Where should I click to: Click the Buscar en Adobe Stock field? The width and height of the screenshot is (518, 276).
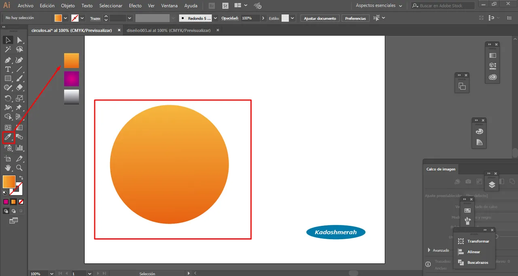[446, 6]
